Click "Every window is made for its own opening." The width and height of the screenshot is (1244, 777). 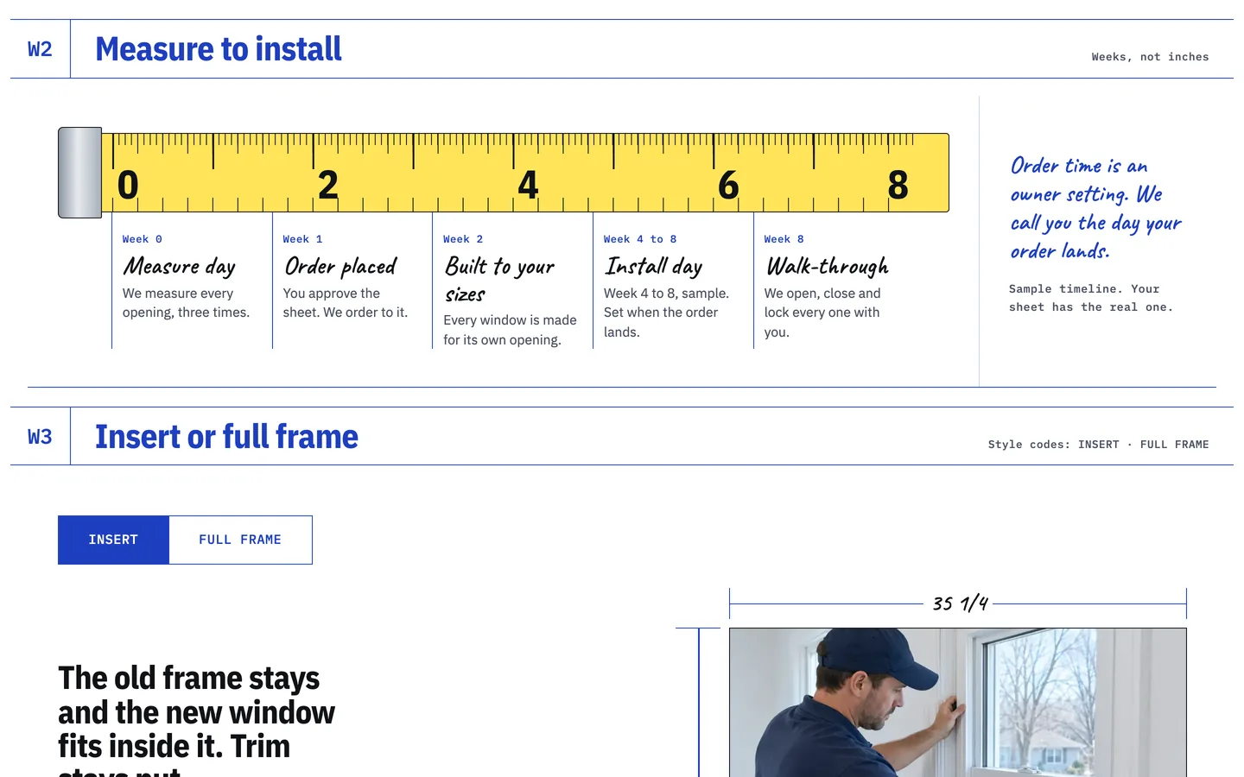pos(510,330)
